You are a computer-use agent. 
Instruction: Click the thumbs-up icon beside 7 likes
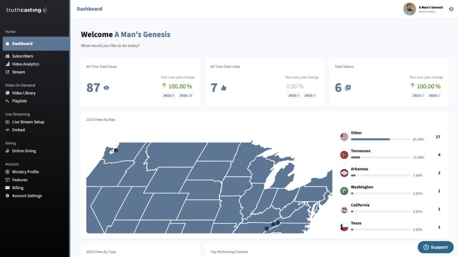coord(224,88)
